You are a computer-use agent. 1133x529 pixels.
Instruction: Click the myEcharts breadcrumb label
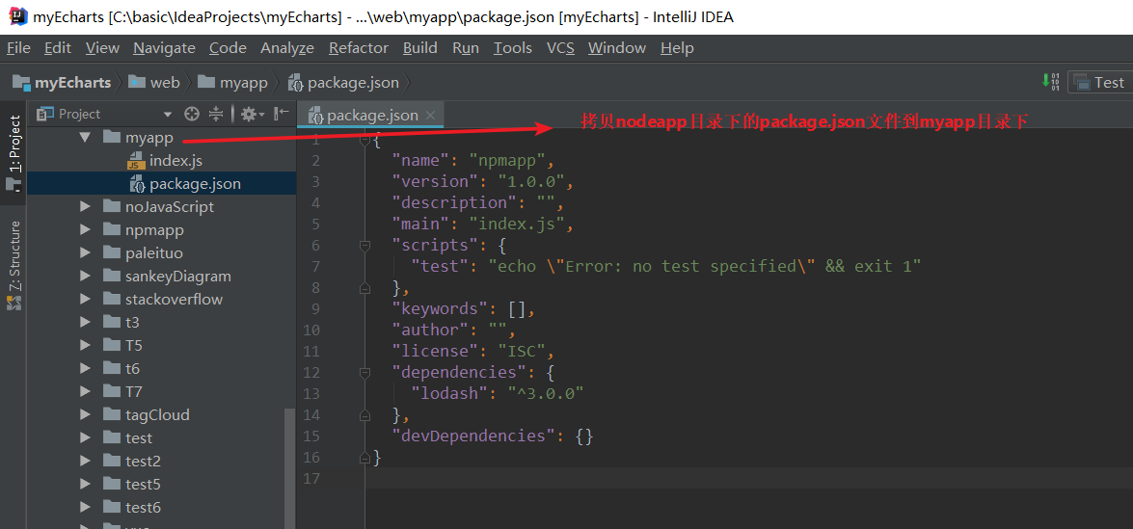pyautogui.click(x=72, y=82)
